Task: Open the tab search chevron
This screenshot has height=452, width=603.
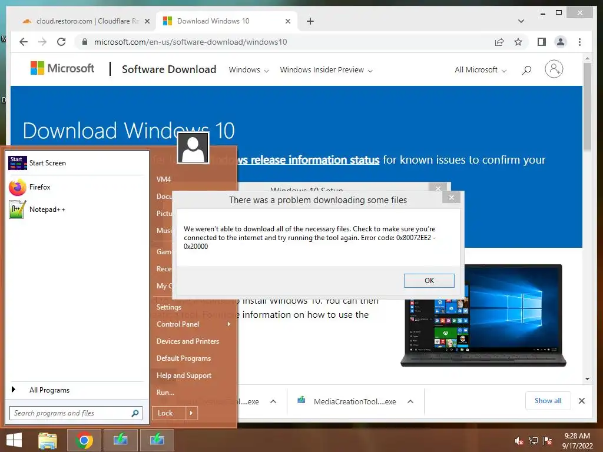Action: coord(521,21)
